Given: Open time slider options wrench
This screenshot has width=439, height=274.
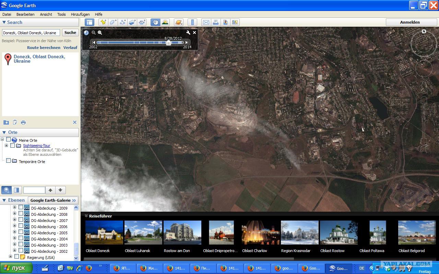Looking at the screenshot, I should click(188, 33).
